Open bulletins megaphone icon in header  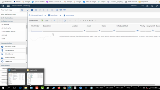142,6
